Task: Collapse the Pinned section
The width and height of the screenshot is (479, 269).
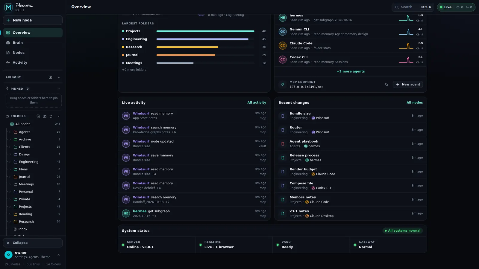Action: click(59, 89)
